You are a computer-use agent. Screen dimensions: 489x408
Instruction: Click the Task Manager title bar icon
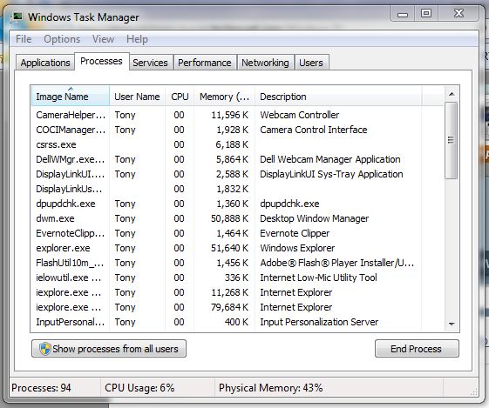coord(17,17)
